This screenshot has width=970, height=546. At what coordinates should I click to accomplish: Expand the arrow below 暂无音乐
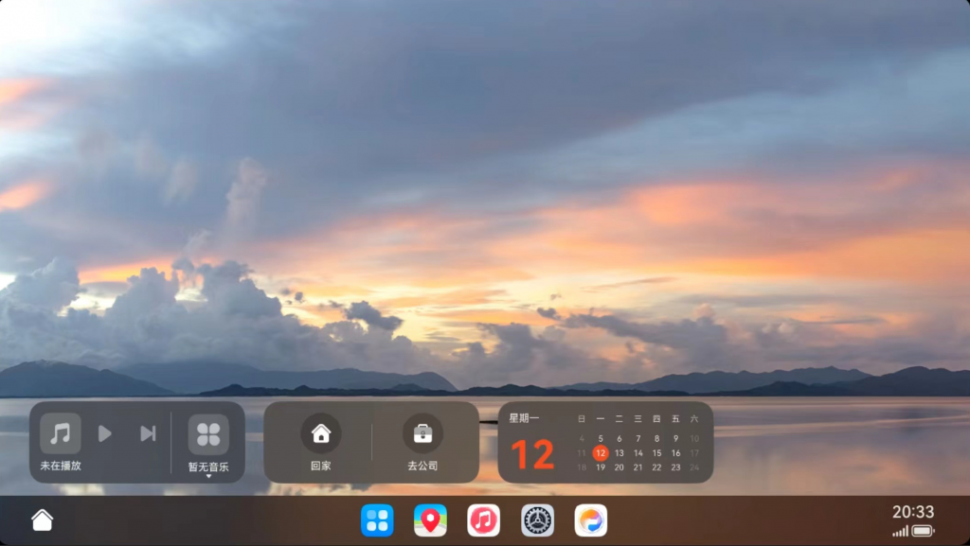208,476
